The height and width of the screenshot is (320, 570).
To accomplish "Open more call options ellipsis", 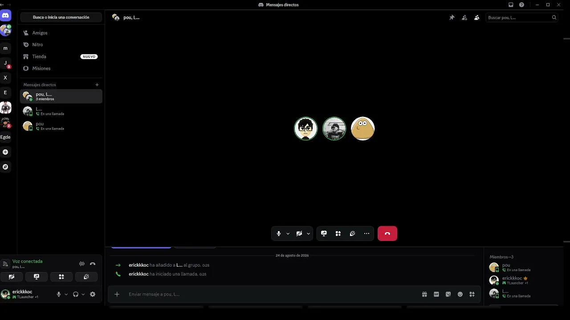I will click(366, 233).
